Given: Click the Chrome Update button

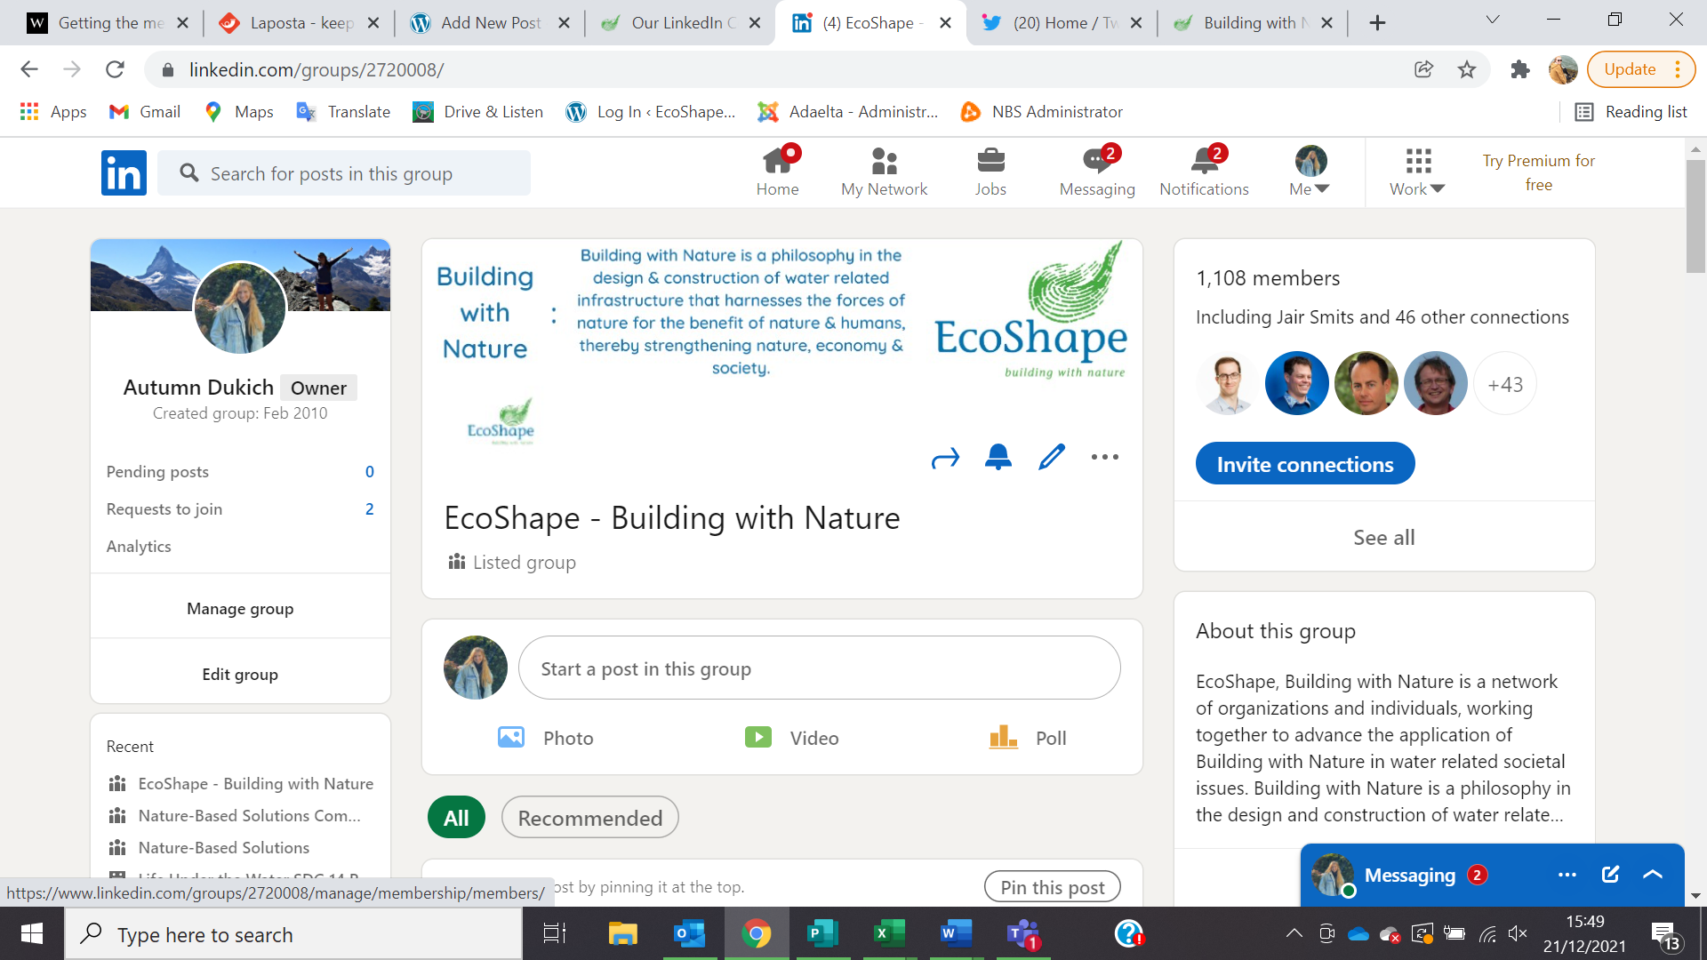Looking at the screenshot, I should pos(1640,69).
